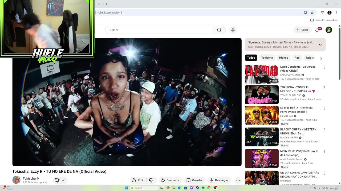
Task: Click in the YouTube Buscar search field
Action: pos(159,30)
